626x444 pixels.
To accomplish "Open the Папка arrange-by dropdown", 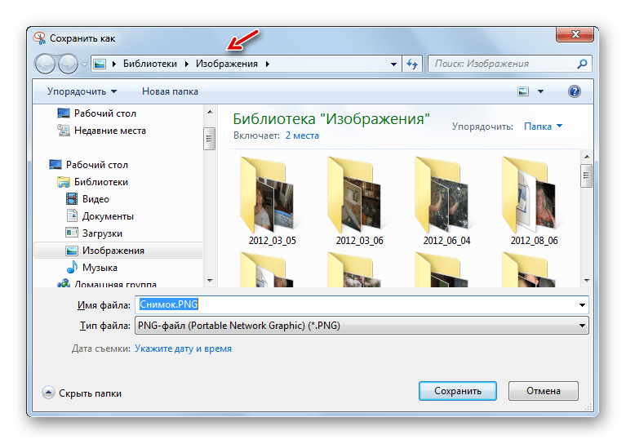I will coord(543,127).
